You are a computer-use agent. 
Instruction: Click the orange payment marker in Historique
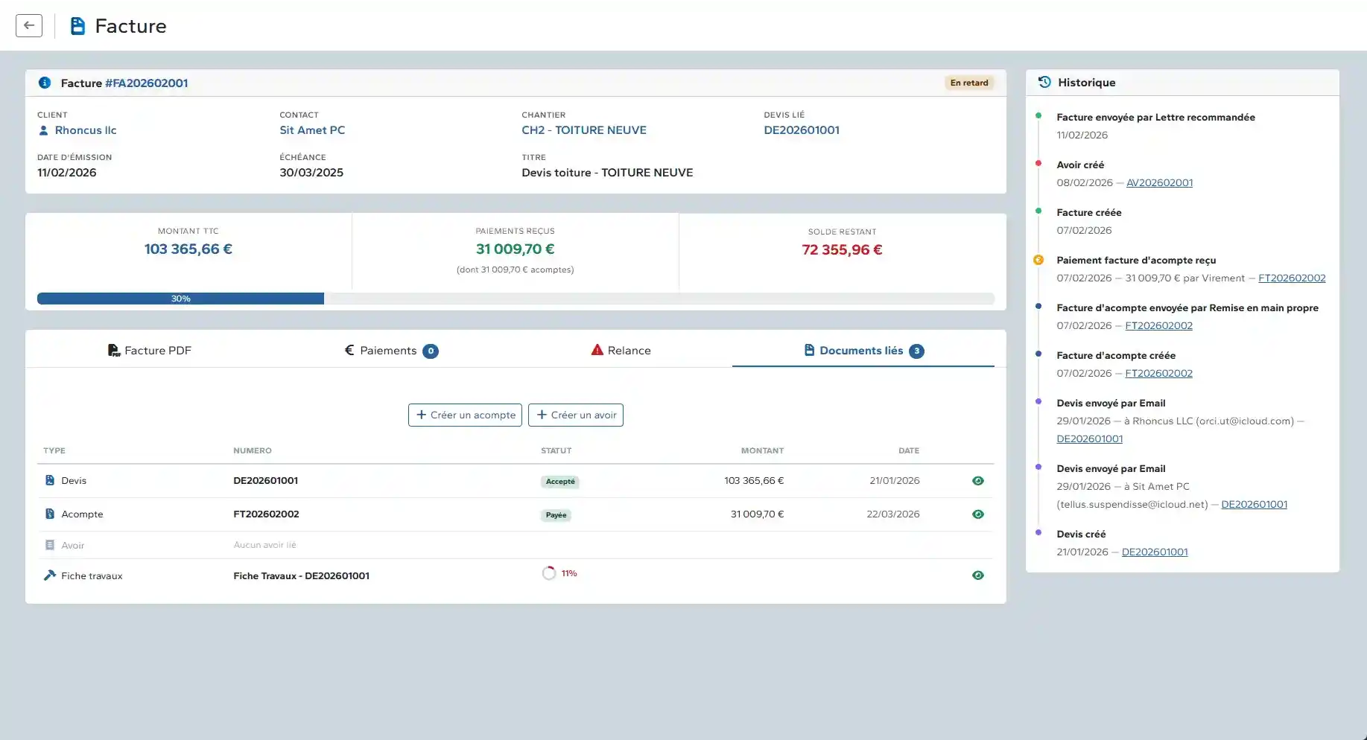tap(1038, 260)
